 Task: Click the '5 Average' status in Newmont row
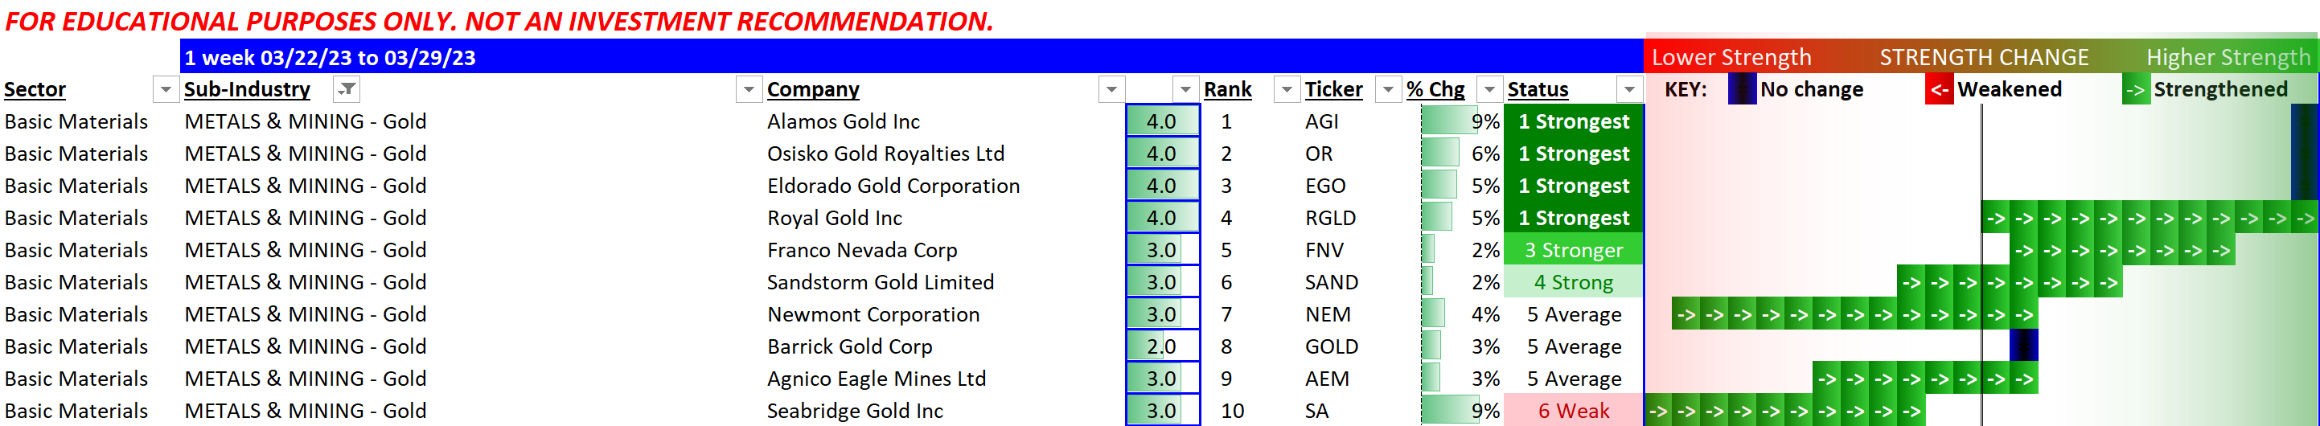1574,314
